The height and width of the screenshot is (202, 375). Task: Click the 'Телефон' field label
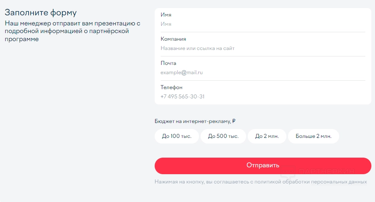point(171,87)
